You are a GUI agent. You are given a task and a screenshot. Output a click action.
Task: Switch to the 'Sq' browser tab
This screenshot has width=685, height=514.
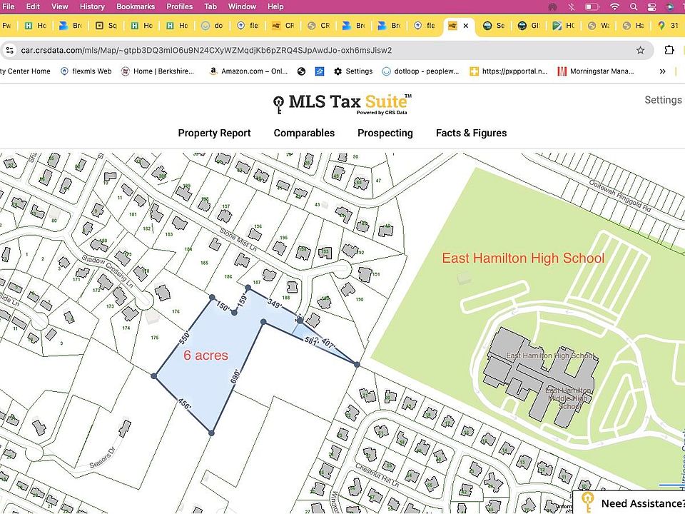pos(106,26)
